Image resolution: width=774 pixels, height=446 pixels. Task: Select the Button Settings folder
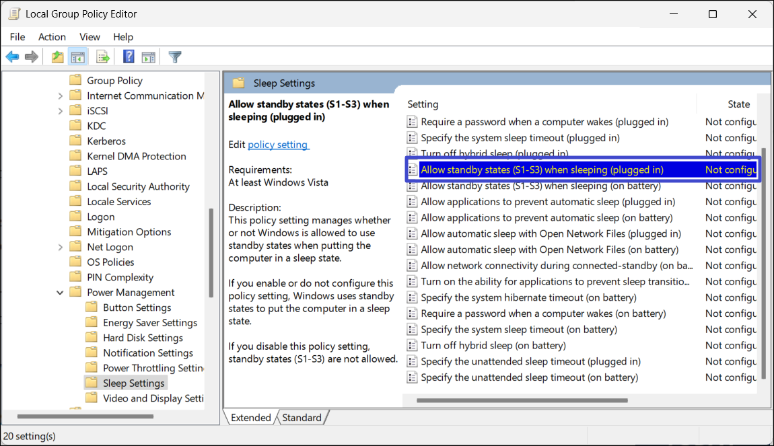(x=137, y=307)
